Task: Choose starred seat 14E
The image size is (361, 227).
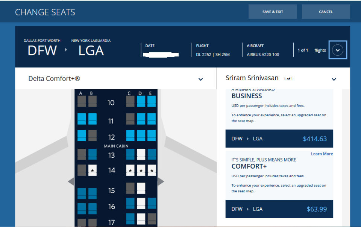Action: pyautogui.click(x=152, y=170)
